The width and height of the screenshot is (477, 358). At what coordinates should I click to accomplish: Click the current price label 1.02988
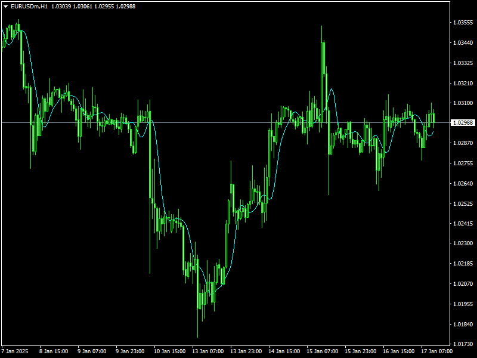pos(463,123)
